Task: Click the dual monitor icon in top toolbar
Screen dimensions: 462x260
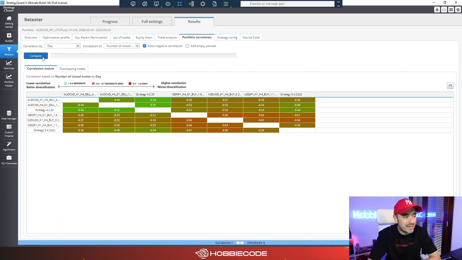Action: coord(145,4)
